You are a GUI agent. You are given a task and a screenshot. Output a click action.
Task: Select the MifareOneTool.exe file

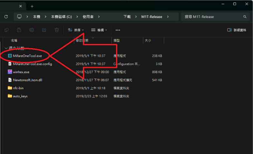27,56
